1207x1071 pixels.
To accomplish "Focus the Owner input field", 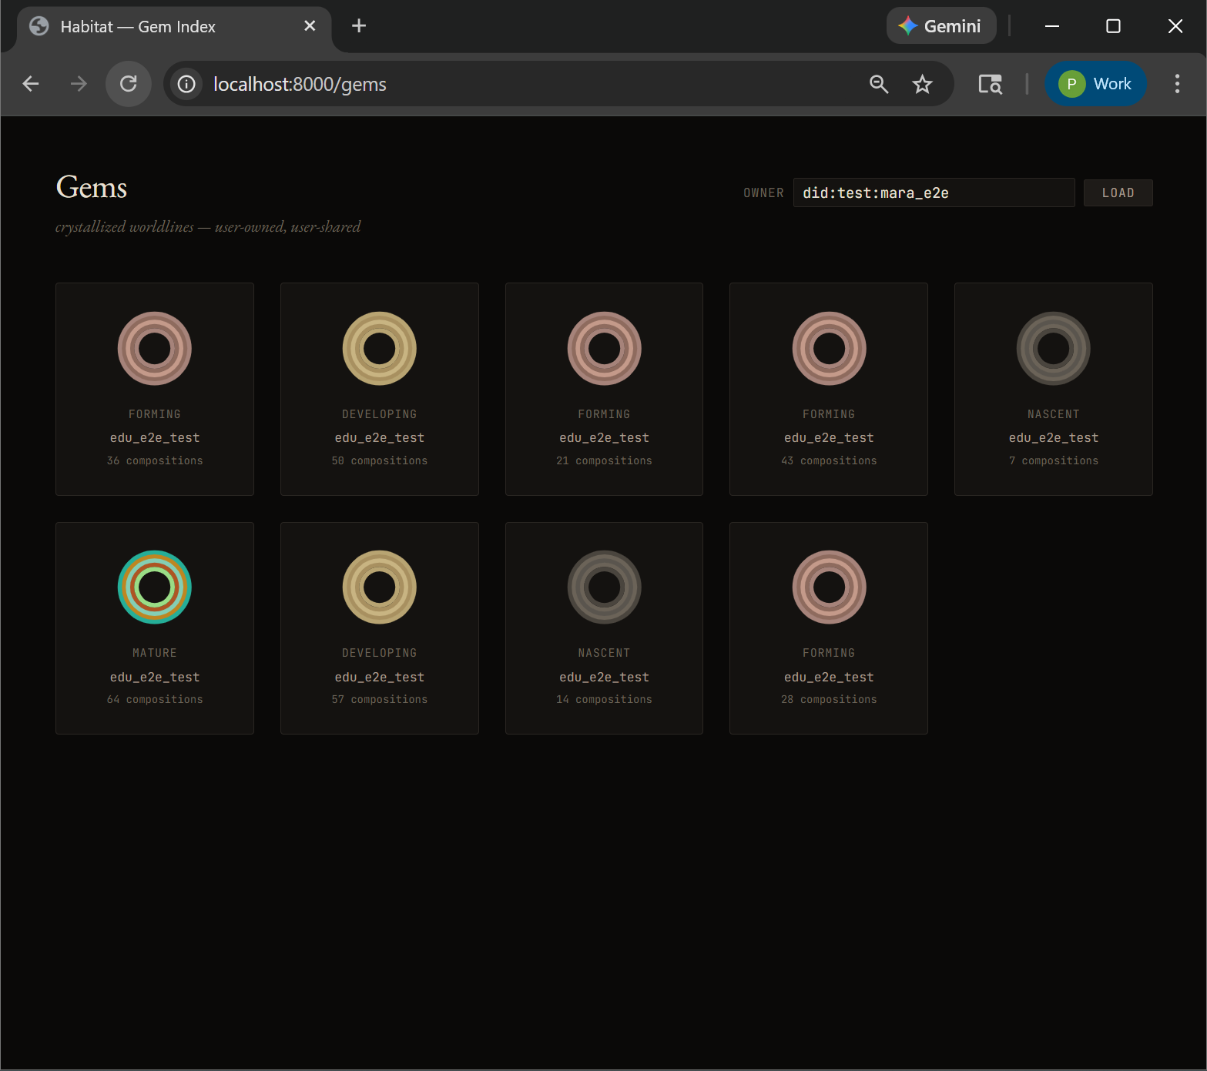I will pyautogui.click(x=934, y=192).
